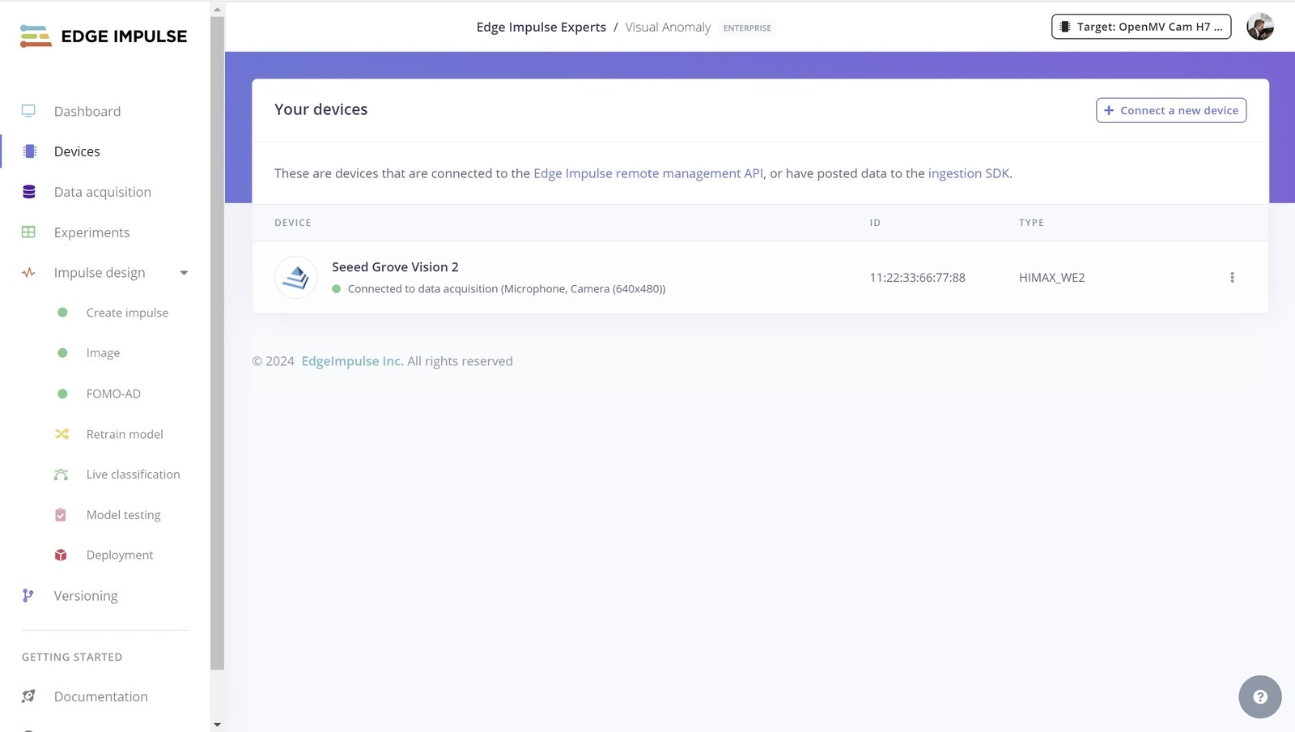Click the sidebar scroll down arrow
The image size is (1295, 732).
(x=217, y=725)
